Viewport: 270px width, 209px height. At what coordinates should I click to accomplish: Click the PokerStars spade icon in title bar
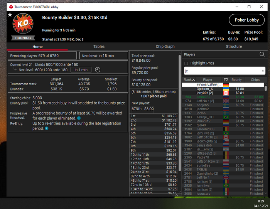coord(11,7)
